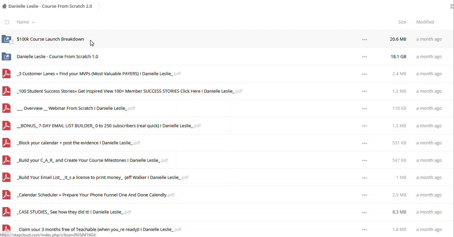Toggle the select all files checkbox
This screenshot has height=237, width=454.
coord(7,22)
